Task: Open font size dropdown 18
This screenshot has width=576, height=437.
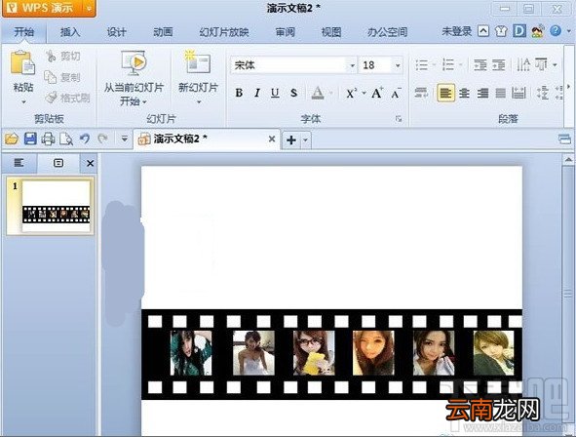Action: click(398, 65)
